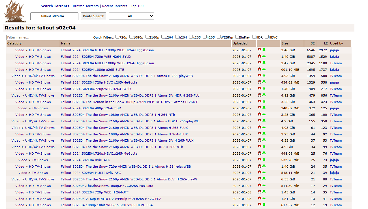Viewport: 368px width, 209px height.
Task: Click green skull icon on MULTI XviD-AFG row
Action: pos(264,172)
